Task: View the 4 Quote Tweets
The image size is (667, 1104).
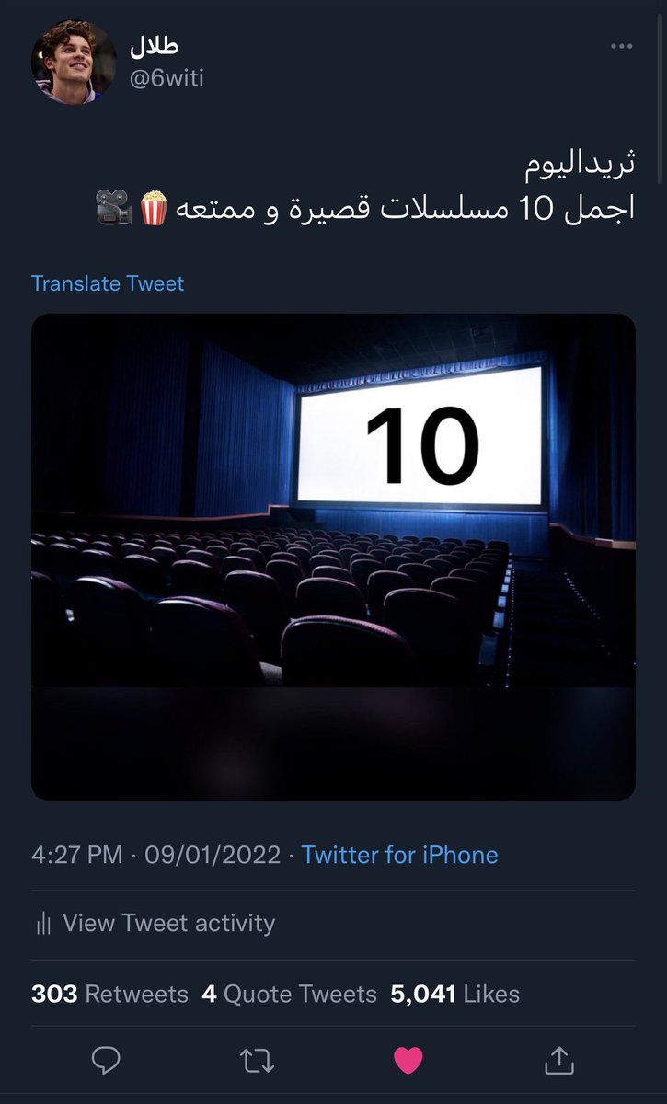Action: tap(290, 995)
